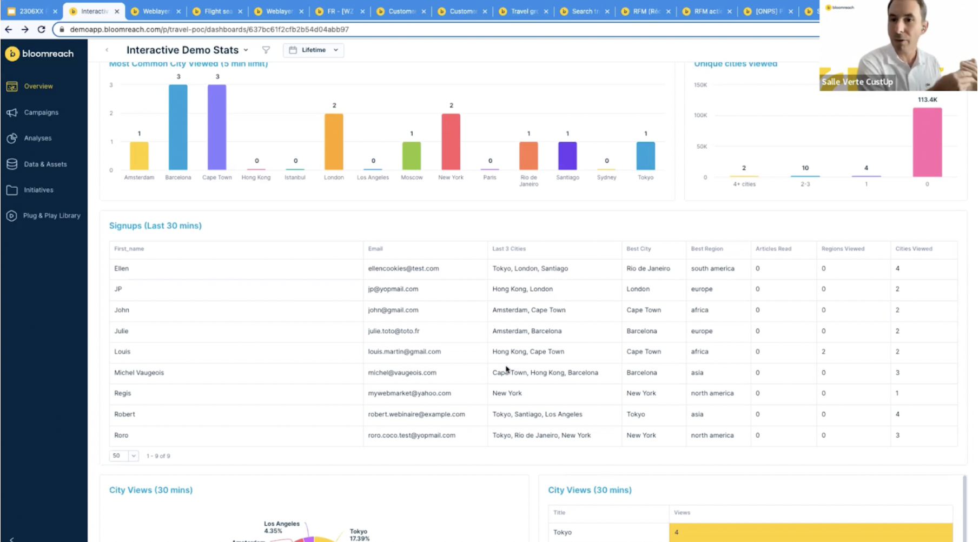The width and height of the screenshot is (979, 542).
Task: Collapse sidebar using the bottom-left chevron
Action: tap(12, 539)
